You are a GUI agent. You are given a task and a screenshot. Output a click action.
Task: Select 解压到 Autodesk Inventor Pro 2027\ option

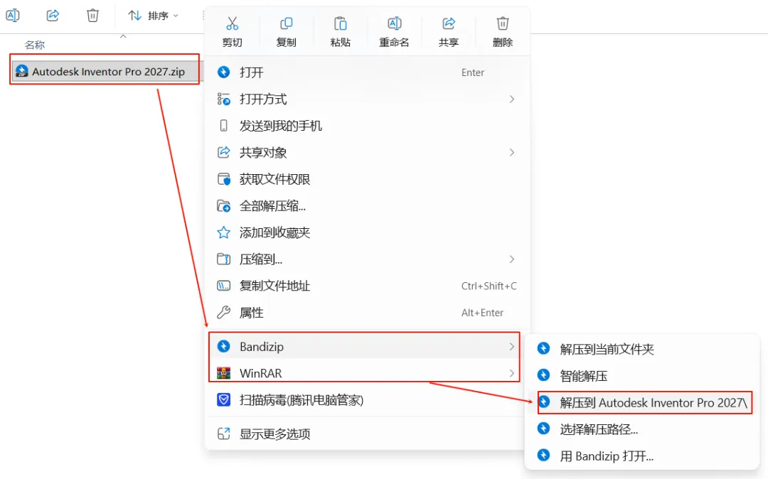click(x=642, y=403)
